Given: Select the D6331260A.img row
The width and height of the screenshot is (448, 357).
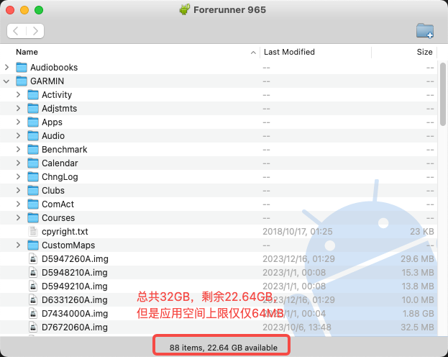Looking at the screenshot, I should pos(219,300).
